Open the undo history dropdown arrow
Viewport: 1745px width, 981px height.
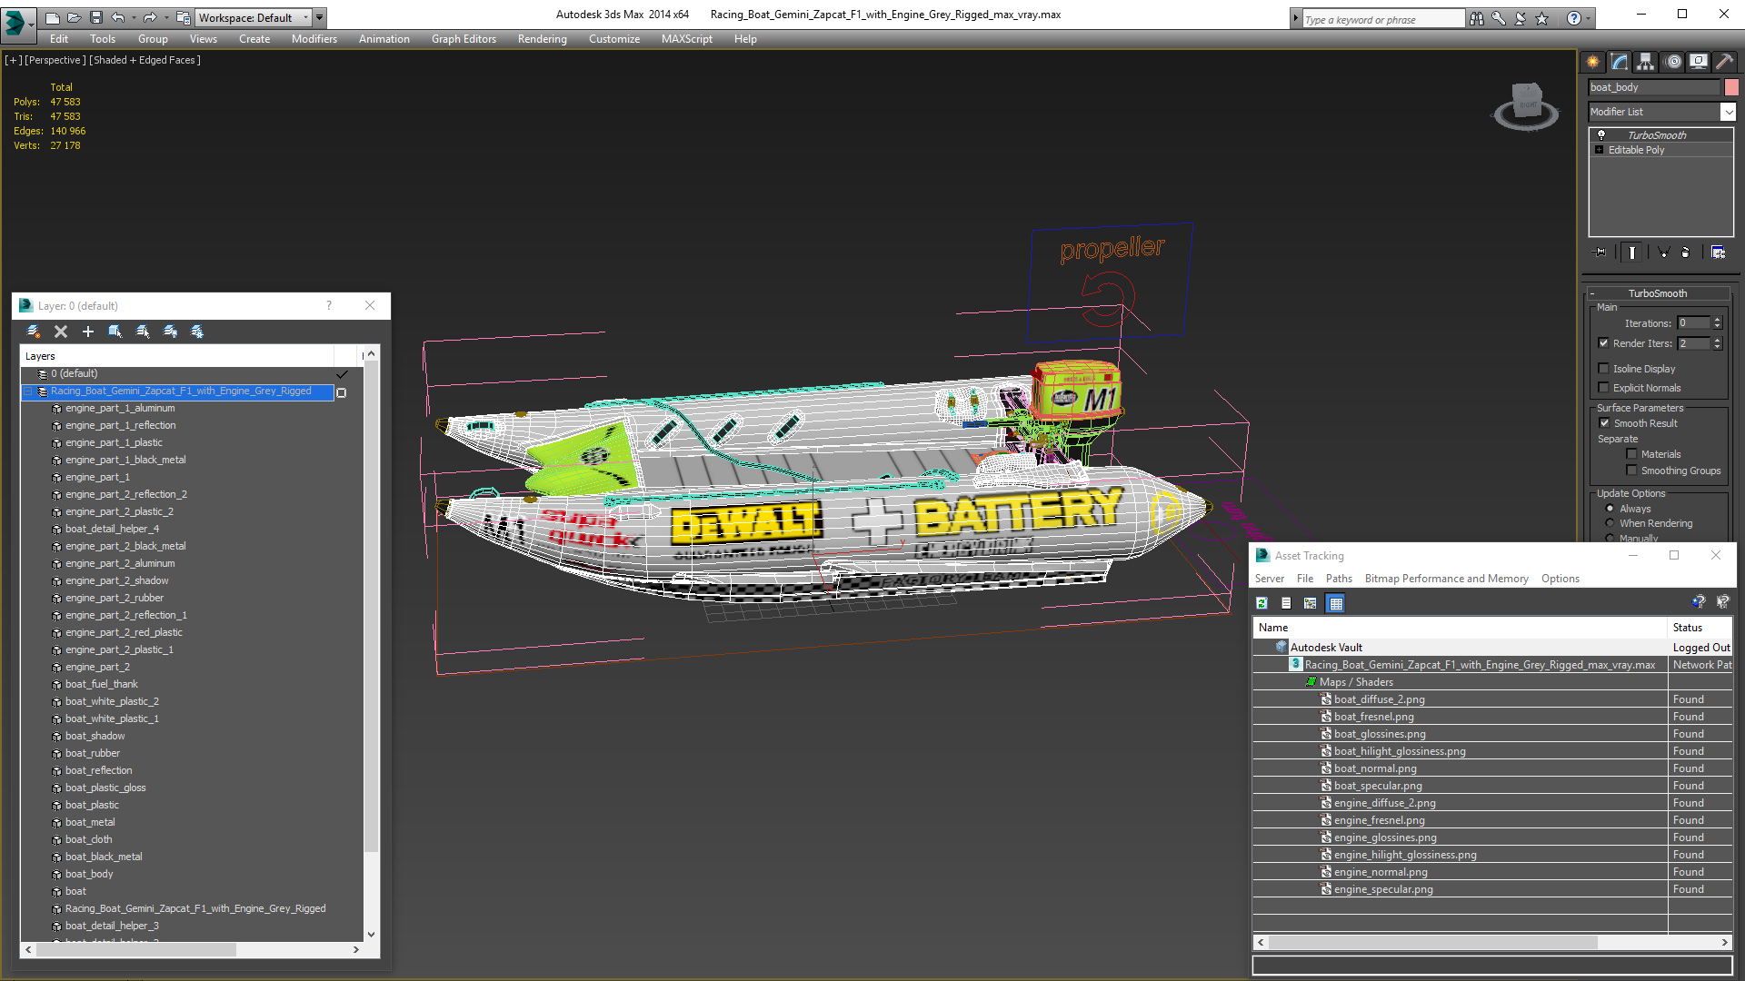[134, 17]
